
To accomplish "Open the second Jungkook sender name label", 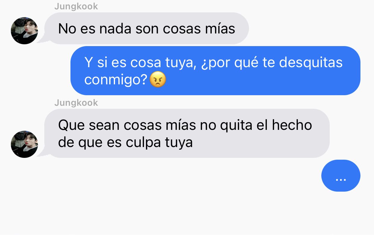I will (x=76, y=103).
